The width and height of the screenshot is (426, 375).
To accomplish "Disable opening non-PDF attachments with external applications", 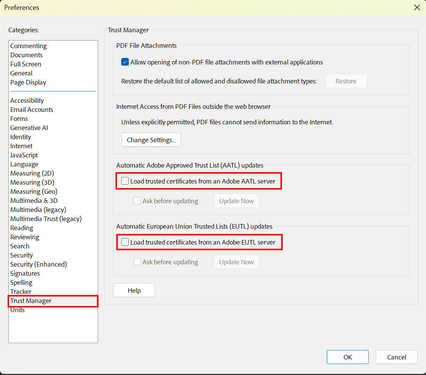I will [125, 62].
